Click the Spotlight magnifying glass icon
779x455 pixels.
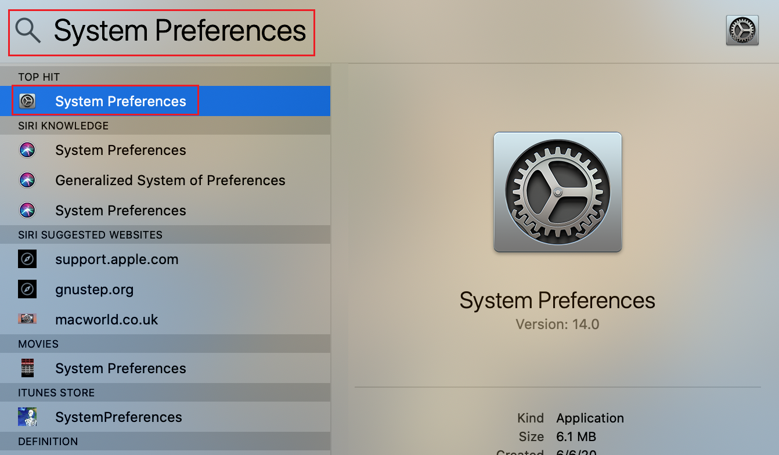(28, 30)
